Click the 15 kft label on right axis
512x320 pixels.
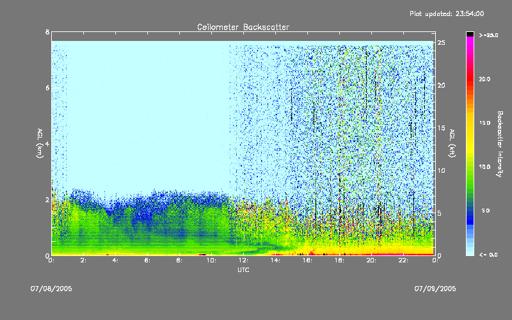pos(441,128)
